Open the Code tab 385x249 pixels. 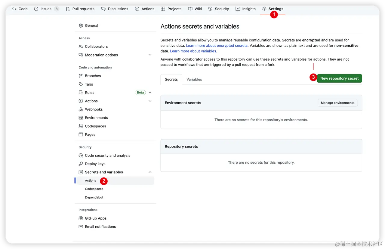[x=20, y=9]
